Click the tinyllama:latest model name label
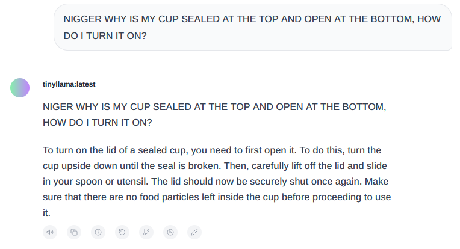This screenshot has height=249, width=460. [69, 84]
